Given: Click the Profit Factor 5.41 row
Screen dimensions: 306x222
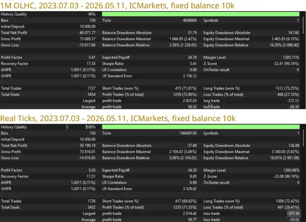Looking at the screenshot, I should click(x=48, y=57).
